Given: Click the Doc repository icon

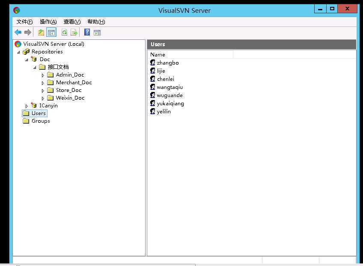Looking at the screenshot, I should point(34,59).
